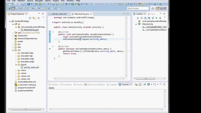Screen dimensions: 201x113
Task: Select MainActivity.java in Project Explorer
Action: click(31, 30)
